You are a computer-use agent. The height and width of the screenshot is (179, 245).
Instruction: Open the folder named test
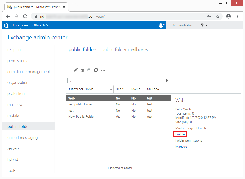[71, 111]
